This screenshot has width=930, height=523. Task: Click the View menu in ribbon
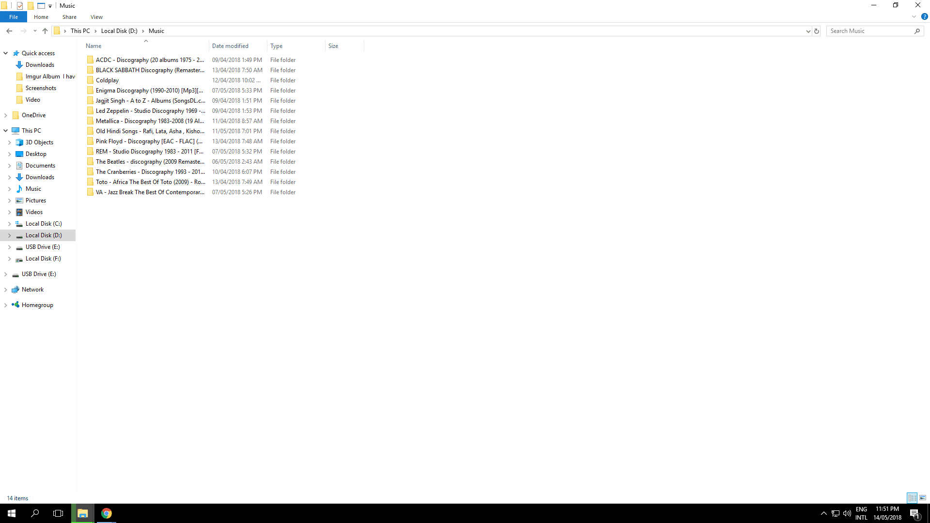pos(96,17)
